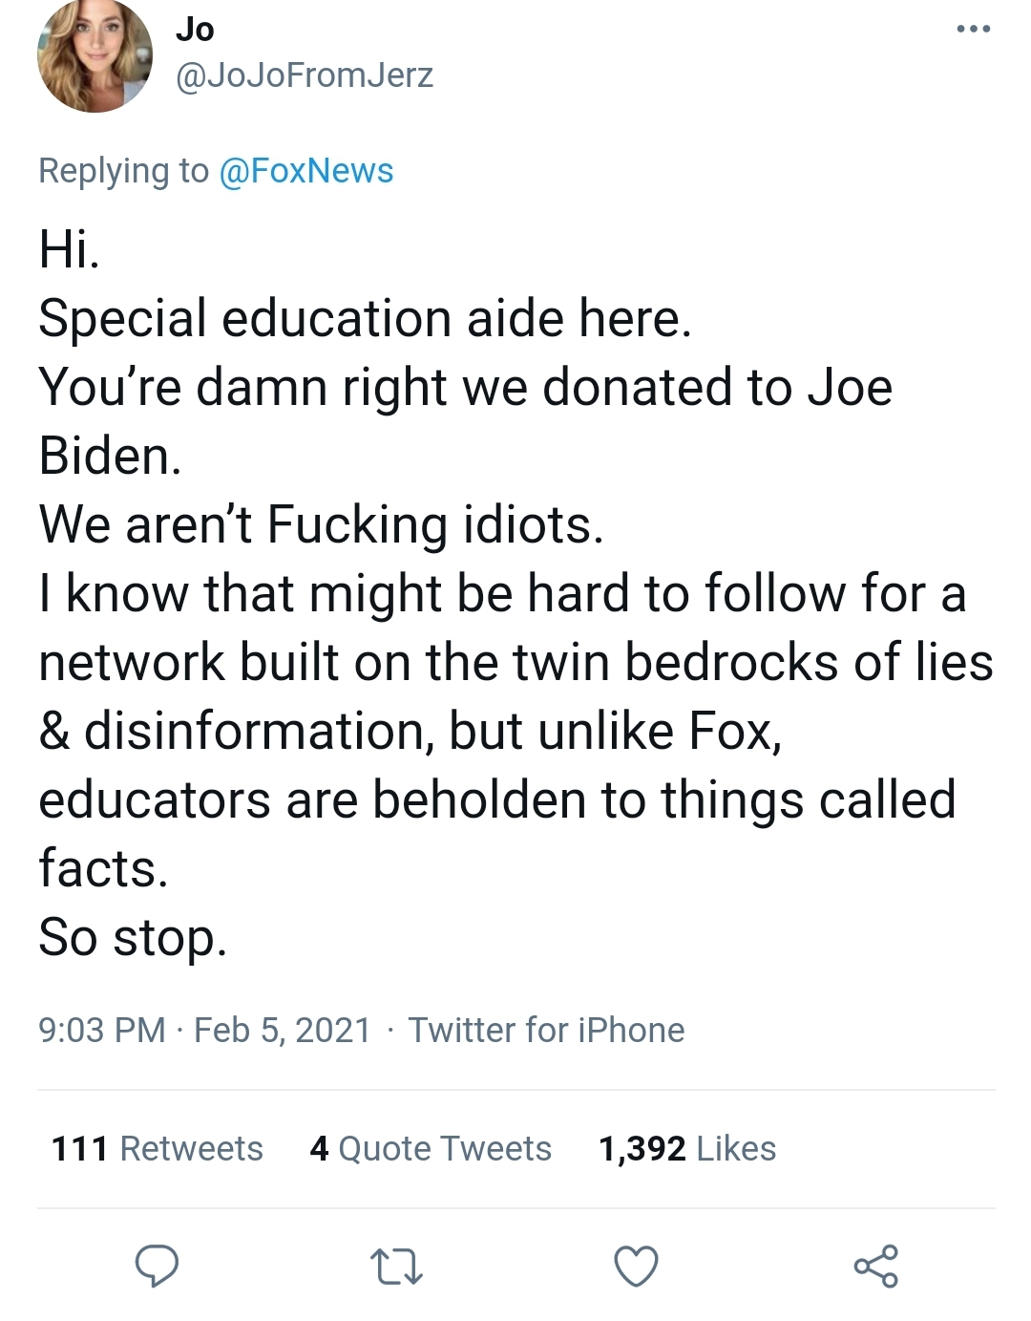This screenshot has width=1031, height=1321.
Task: View the 1,392 Likes list
Action: (x=687, y=1149)
